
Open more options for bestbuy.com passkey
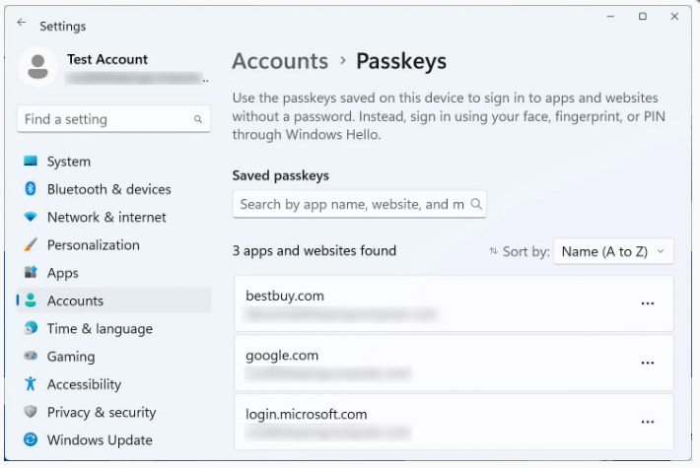pos(648,303)
